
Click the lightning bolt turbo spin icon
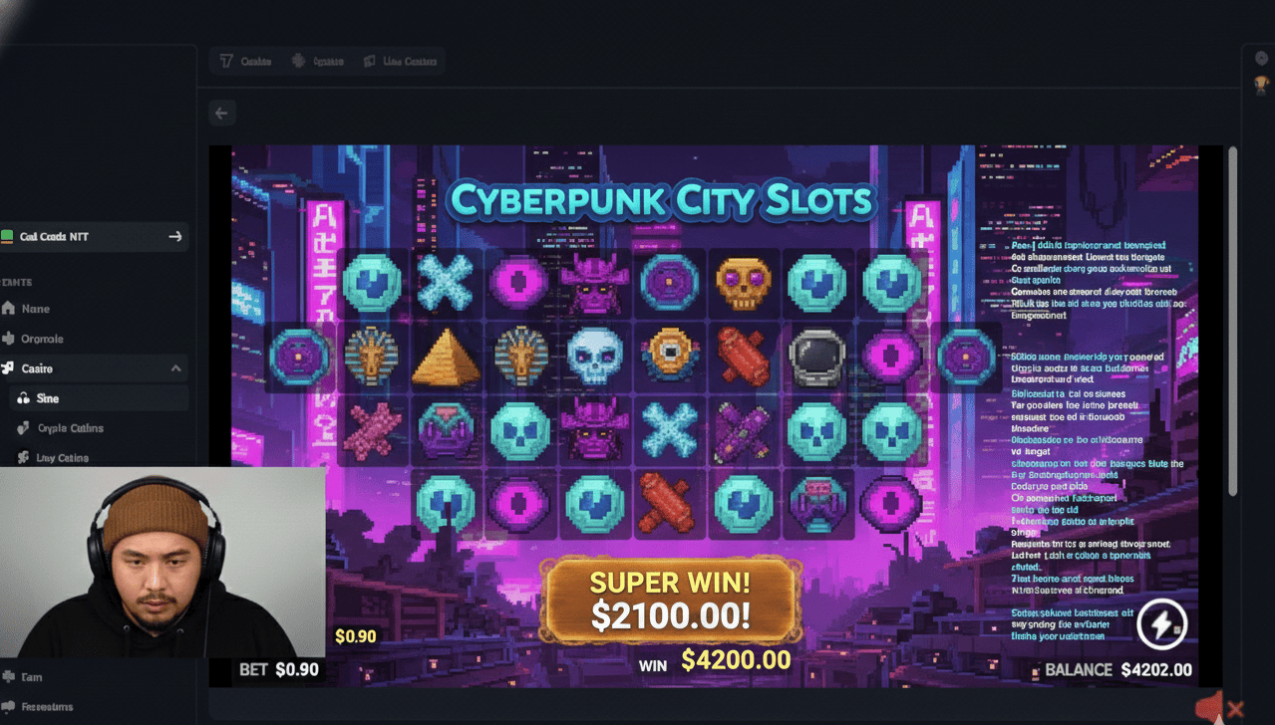[1160, 622]
